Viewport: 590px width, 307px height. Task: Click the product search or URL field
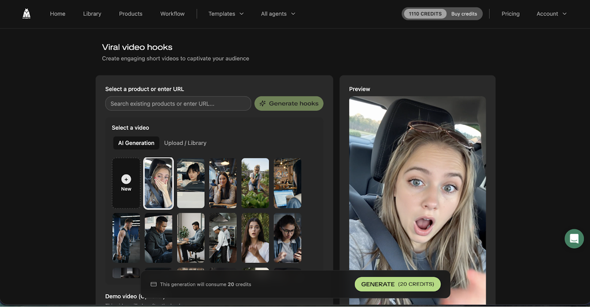178,104
